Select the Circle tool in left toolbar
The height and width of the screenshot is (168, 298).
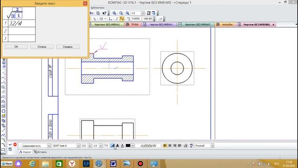(x=3, y=87)
